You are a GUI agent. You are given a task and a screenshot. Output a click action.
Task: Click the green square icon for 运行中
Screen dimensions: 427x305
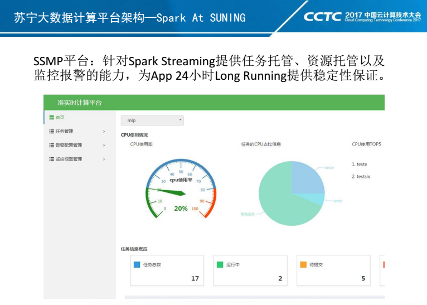point(220,264)
